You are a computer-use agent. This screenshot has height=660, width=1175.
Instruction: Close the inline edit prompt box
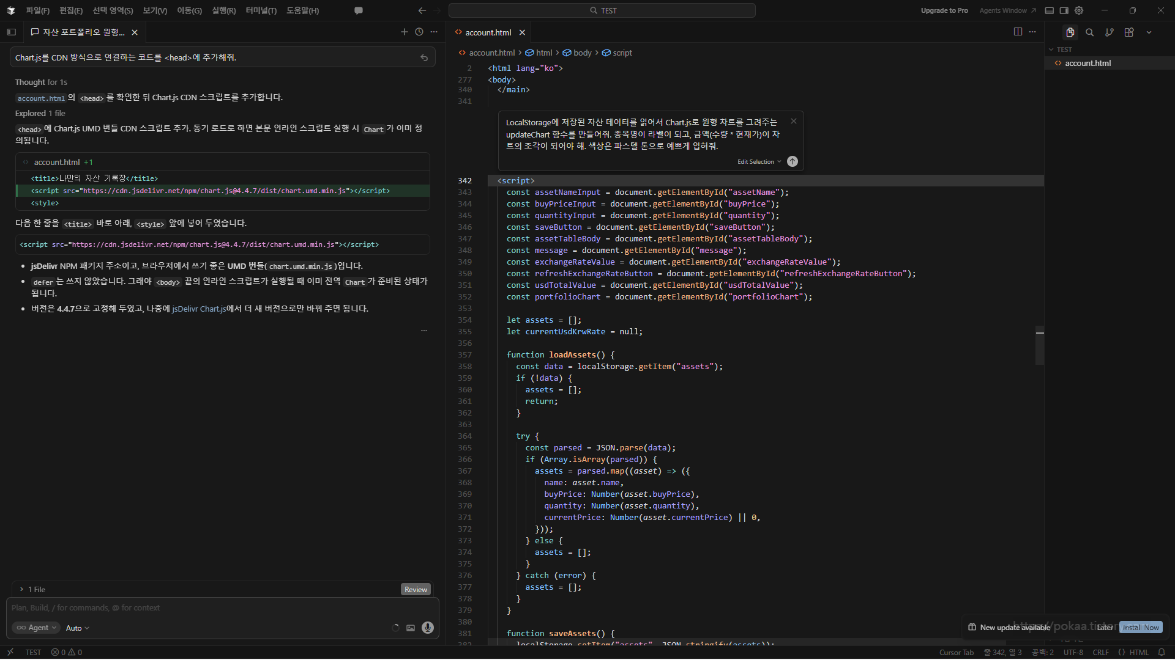[x=794, y=121]
